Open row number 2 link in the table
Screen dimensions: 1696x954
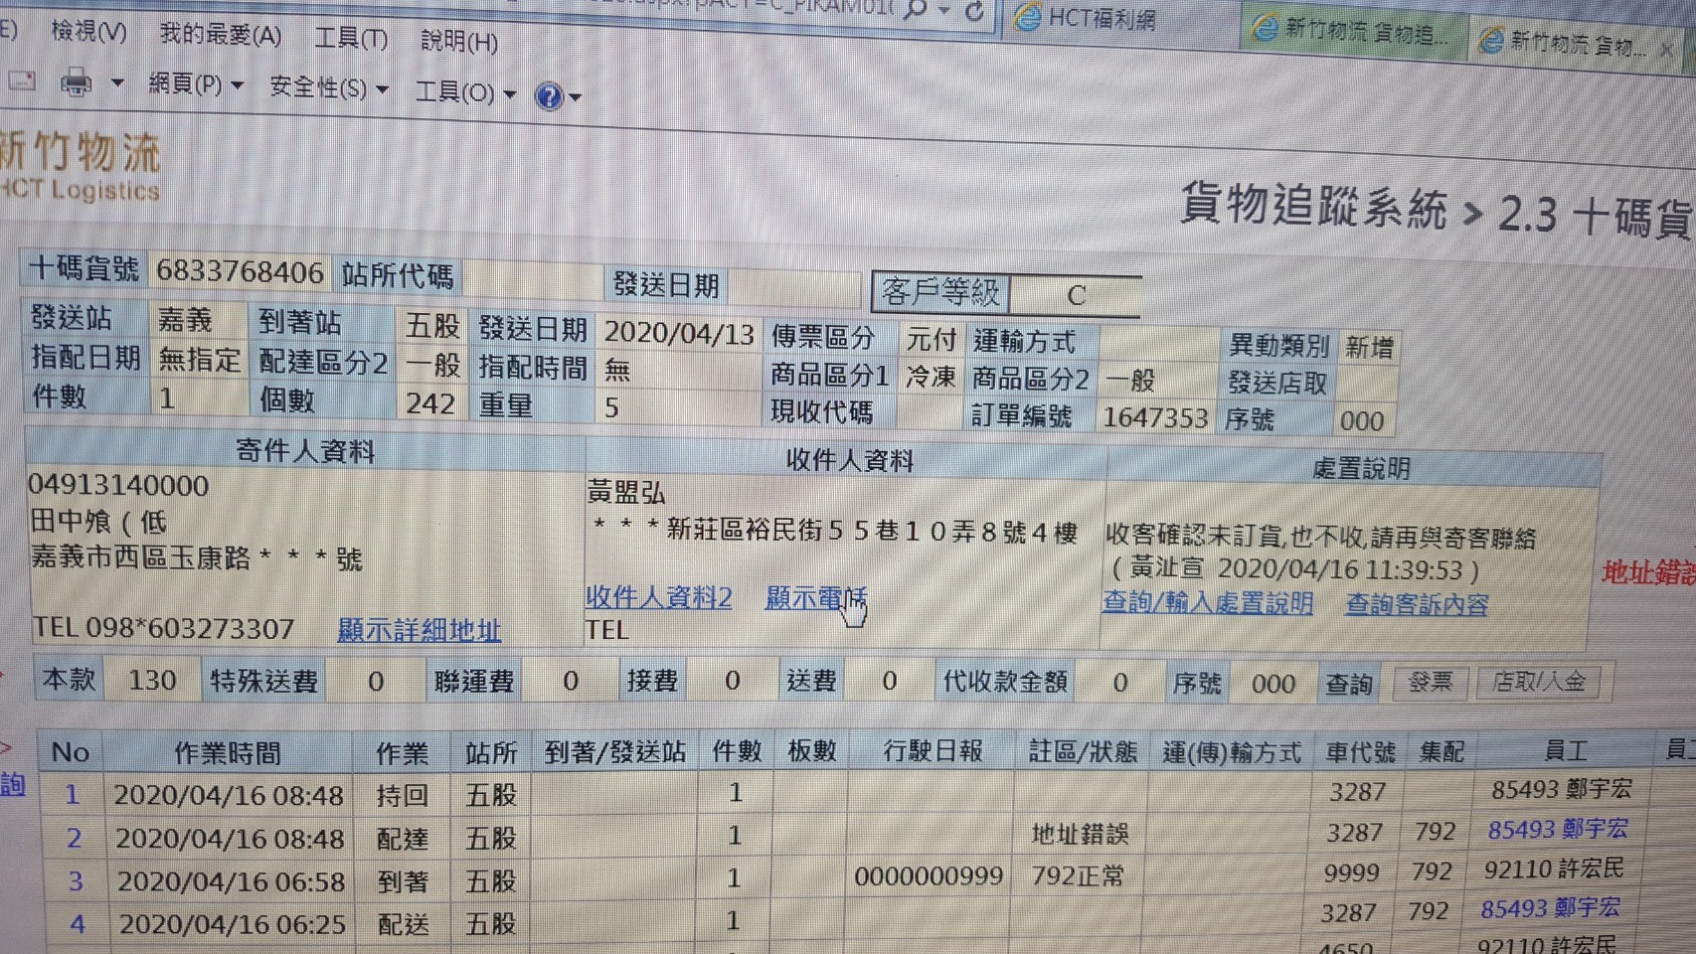[74, 839]
